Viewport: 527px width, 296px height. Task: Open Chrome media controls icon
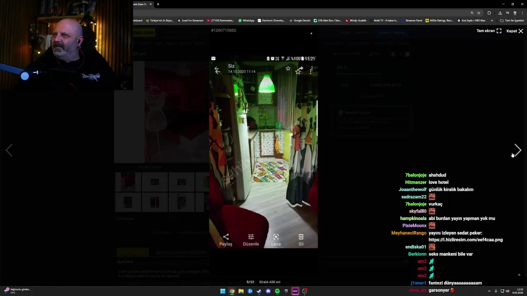tap(508, 13)
